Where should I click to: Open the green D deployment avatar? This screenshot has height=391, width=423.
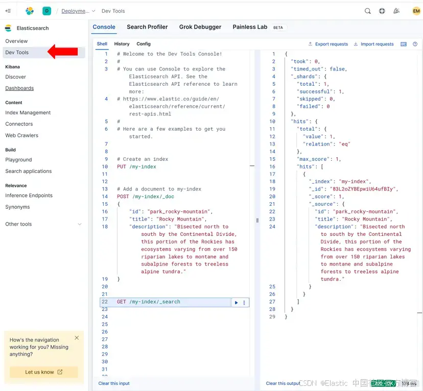[46, 11]
